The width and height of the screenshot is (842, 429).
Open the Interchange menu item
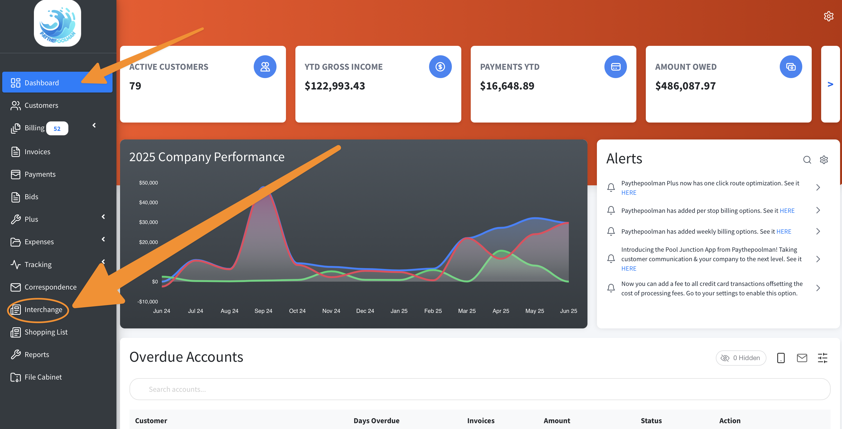click(x=43, y=310)
